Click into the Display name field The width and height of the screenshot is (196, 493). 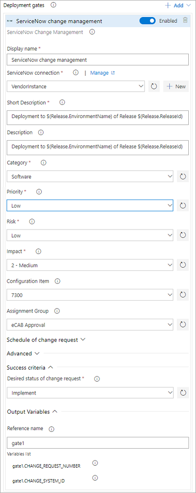click(97, 59)
